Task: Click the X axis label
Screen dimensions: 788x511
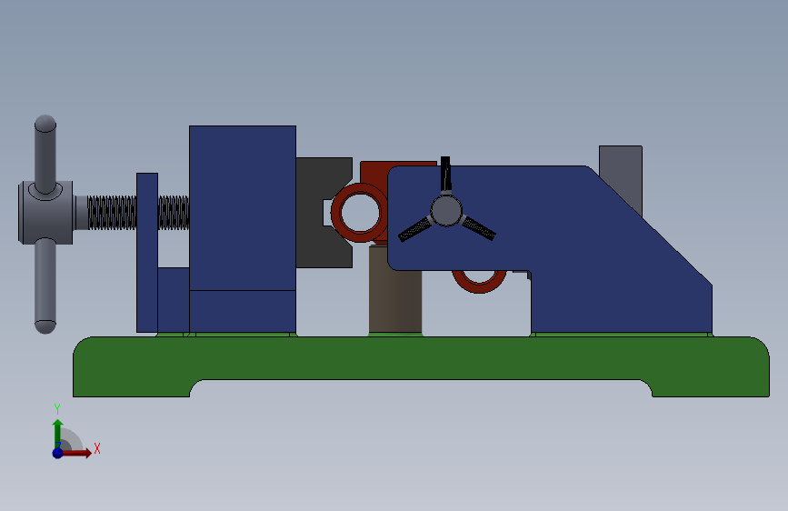Action: coord(97,448)
